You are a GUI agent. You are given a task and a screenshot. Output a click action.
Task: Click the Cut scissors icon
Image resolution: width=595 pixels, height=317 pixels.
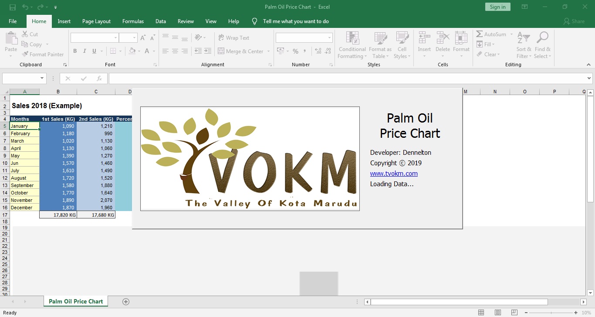(x=25, y=34)
